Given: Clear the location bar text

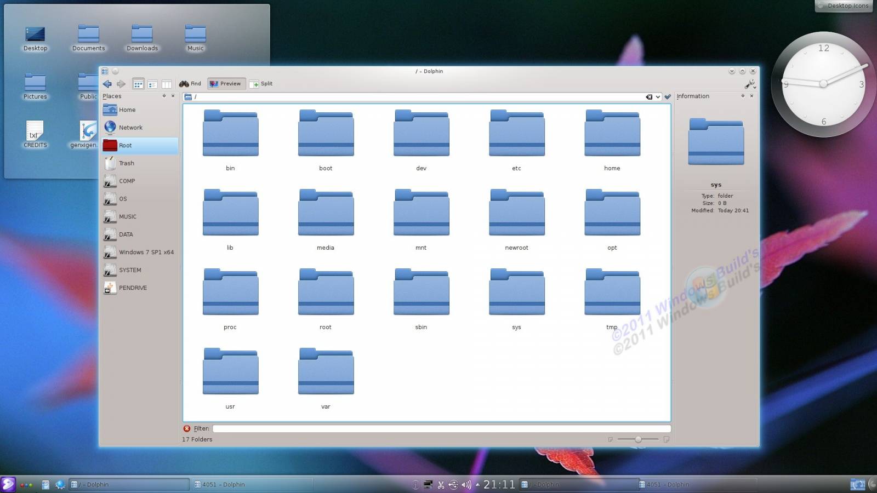Looking at the screenshot, I should coord(649,97).
